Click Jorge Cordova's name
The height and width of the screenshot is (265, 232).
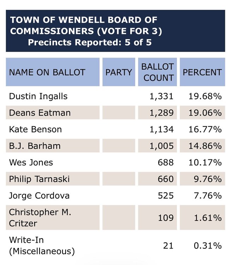click(39, 196)
